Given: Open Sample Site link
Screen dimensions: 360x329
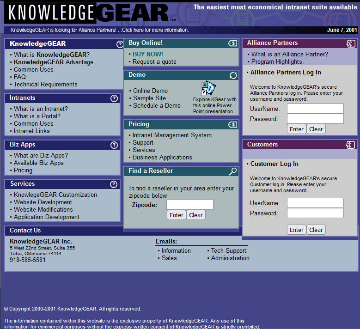Looking at the screenshot, I should point(149,98).
